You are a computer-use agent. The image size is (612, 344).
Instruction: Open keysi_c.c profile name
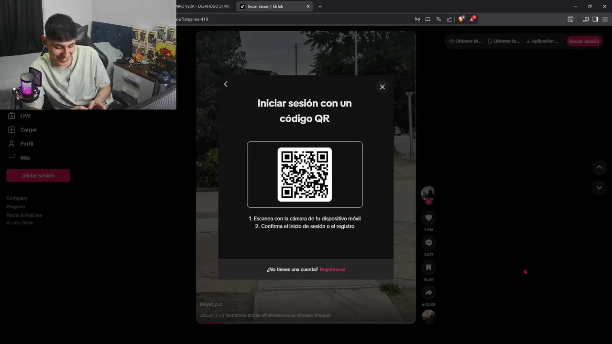click(211, 304)
